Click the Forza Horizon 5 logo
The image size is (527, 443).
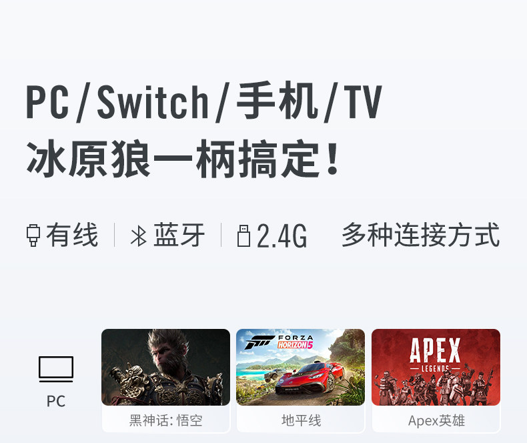[x=280, y=342]
